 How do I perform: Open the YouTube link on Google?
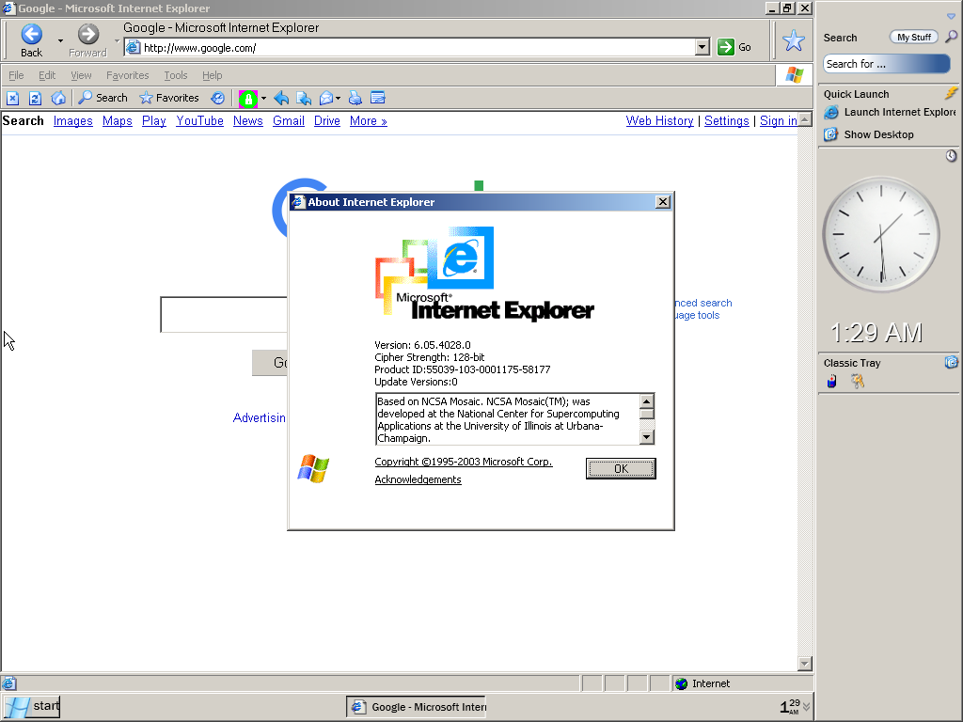199,121
